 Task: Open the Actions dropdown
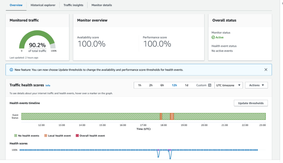(256, 85)
